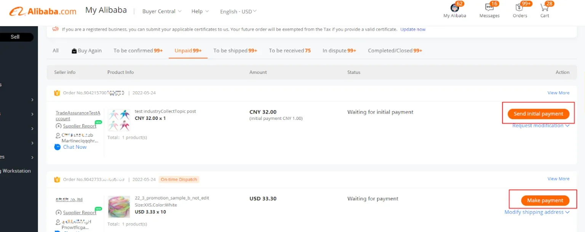Open the first seller's Supplier Report badge

[x=79, y=126]
